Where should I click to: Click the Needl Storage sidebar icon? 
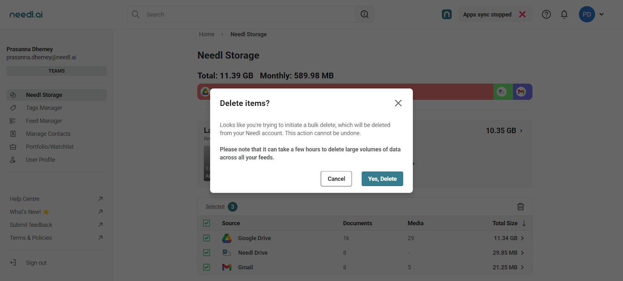(13, 95)
